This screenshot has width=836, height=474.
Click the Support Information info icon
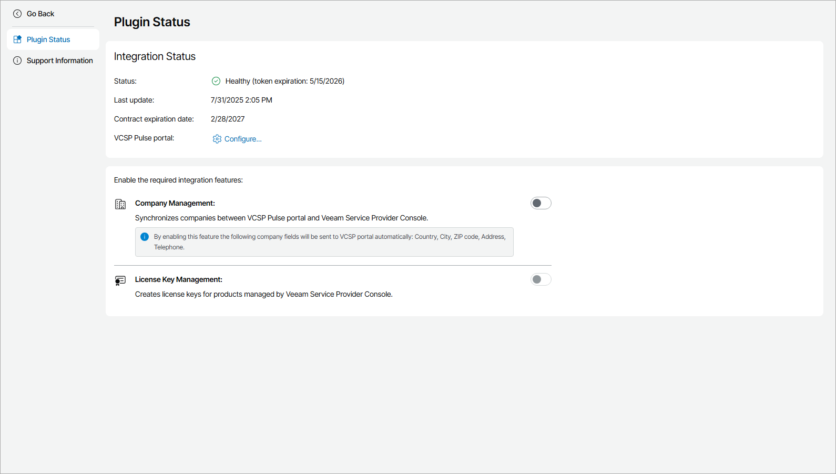(x=17, y=60)
